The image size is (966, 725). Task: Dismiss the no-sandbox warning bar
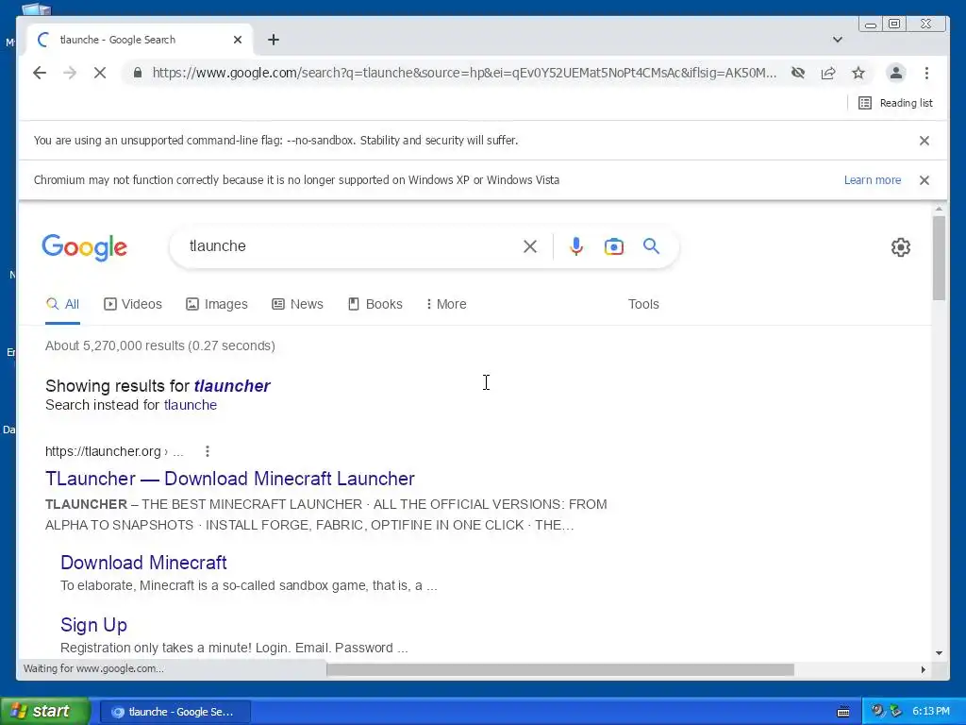click(x=924, y=141)
